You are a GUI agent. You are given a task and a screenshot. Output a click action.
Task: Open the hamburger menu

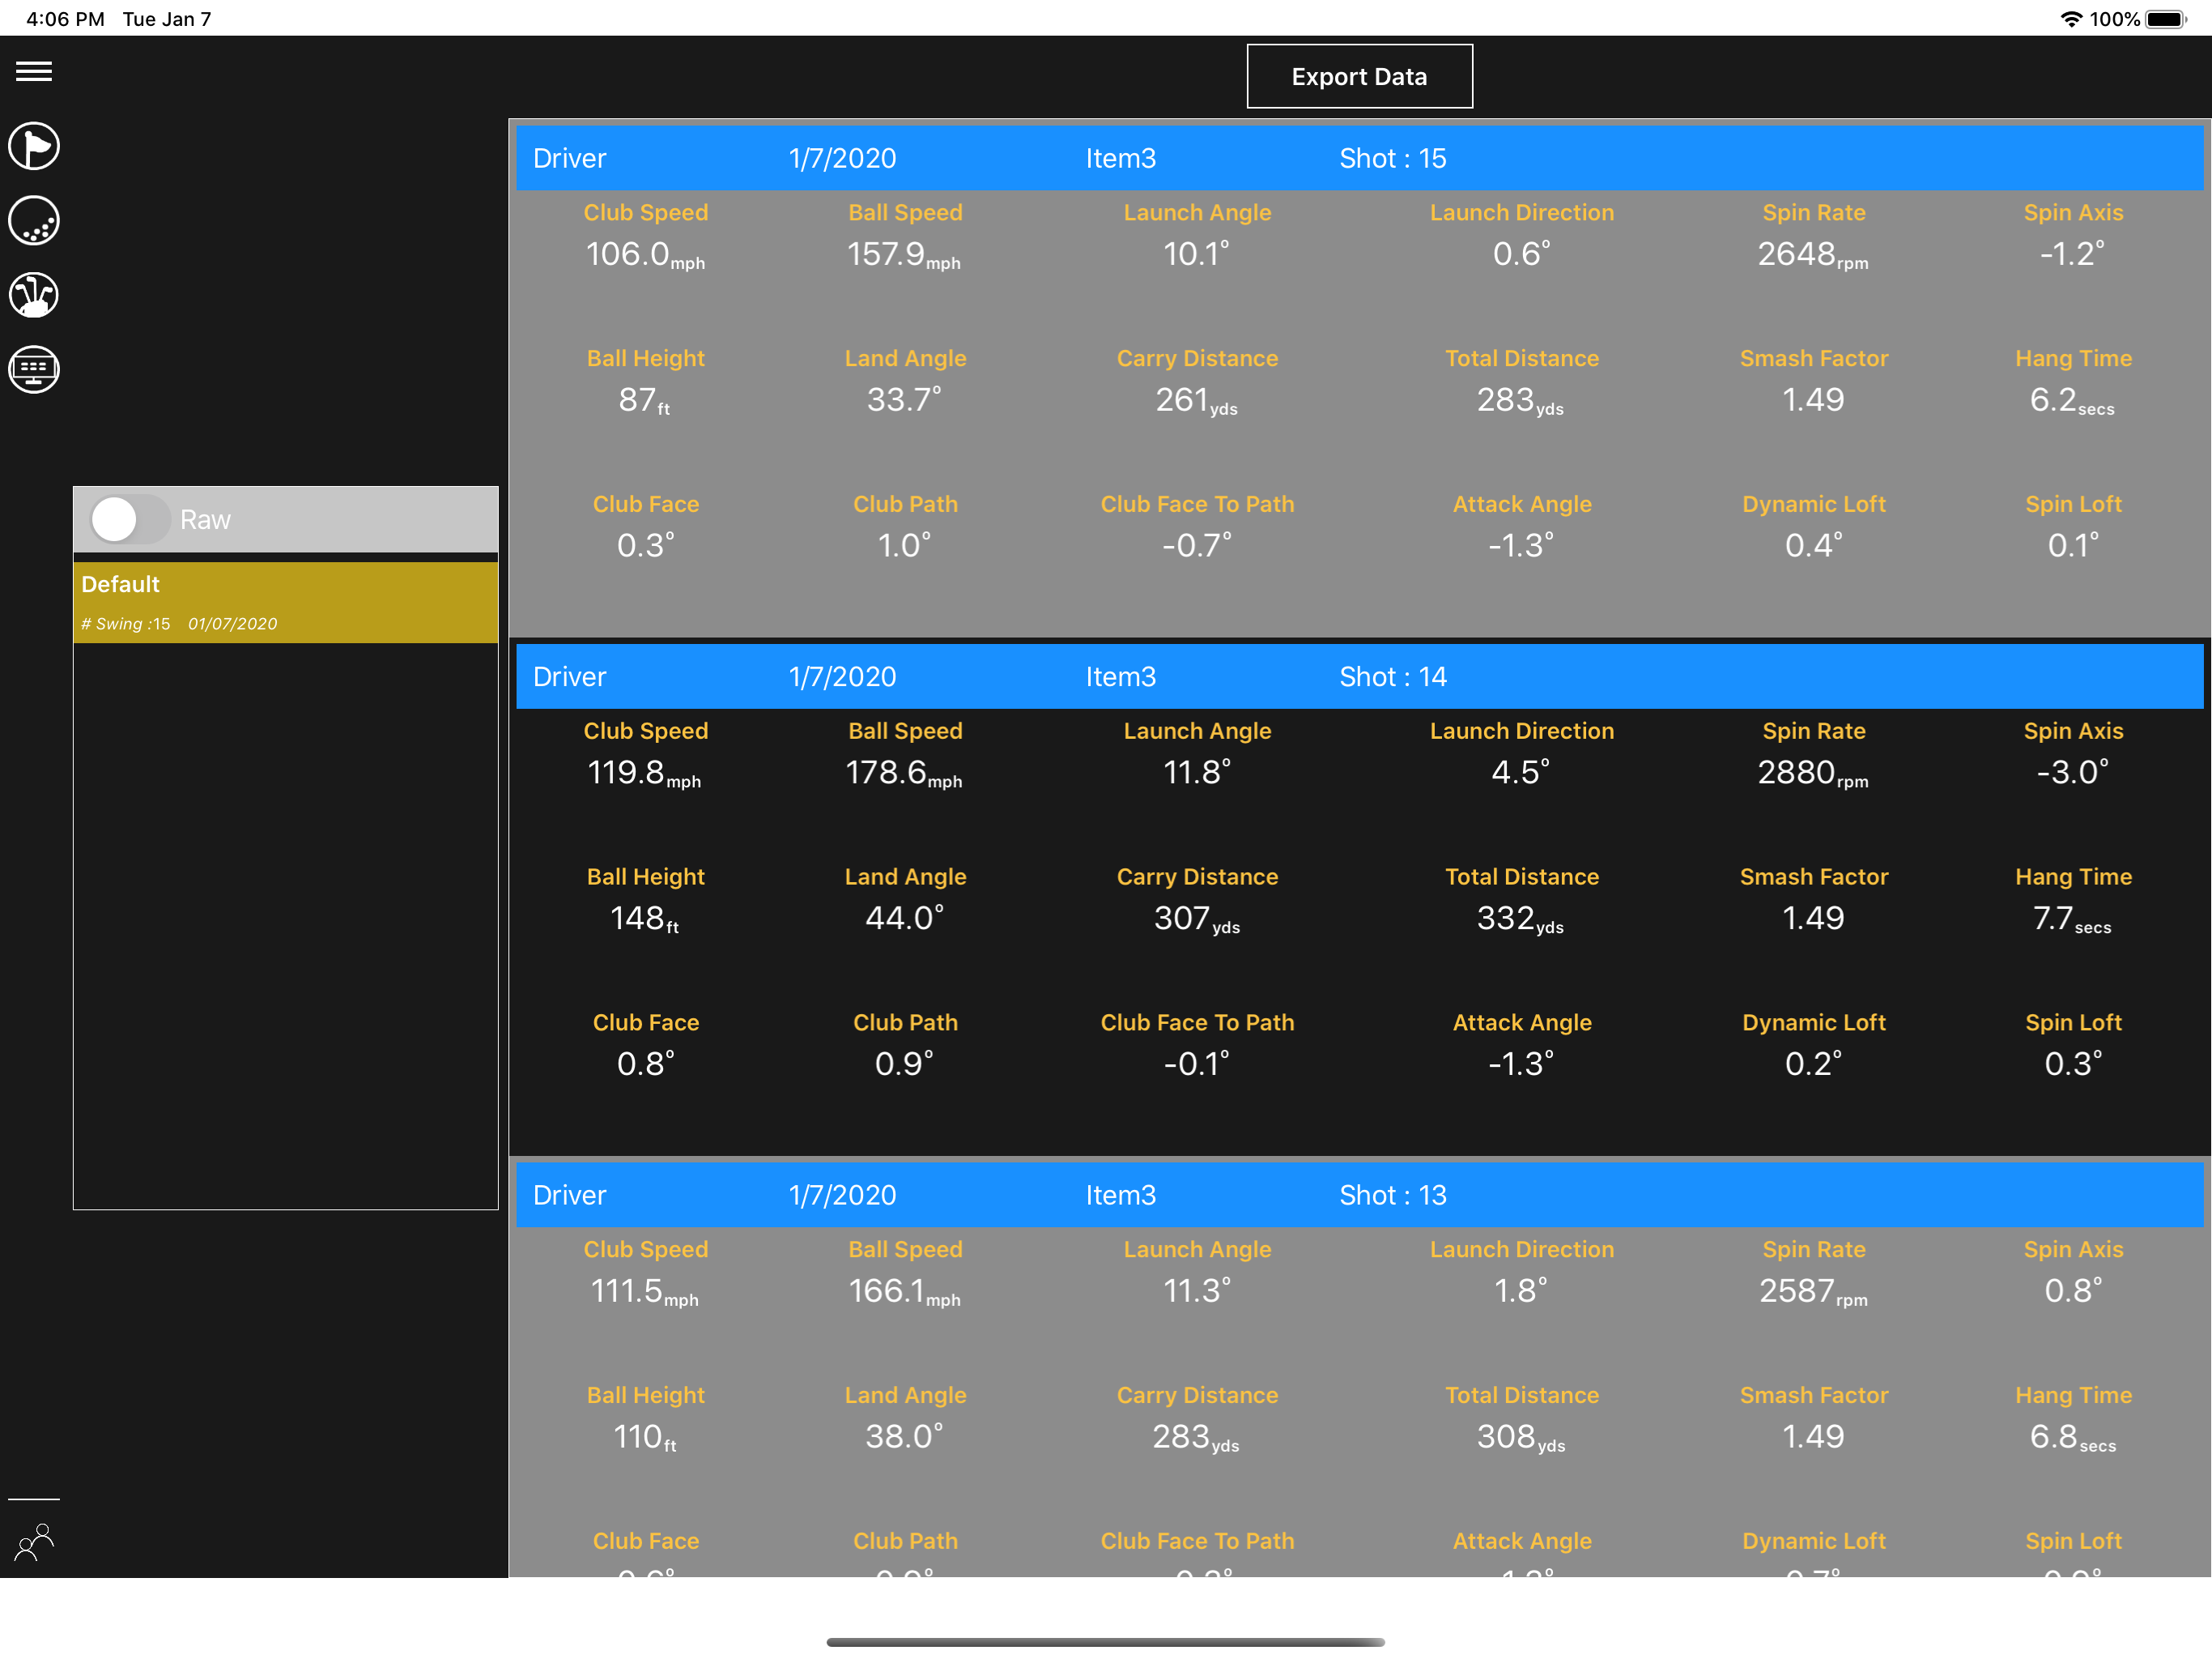tap(34, 71)
